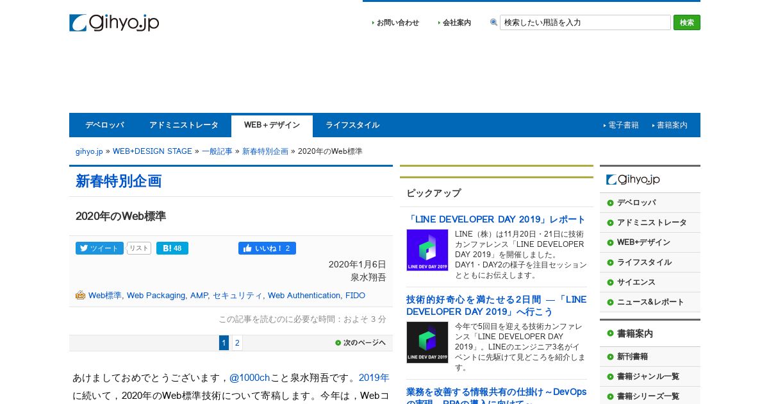The width and height of the screenshot is (769, 404).
Task: Go to gihyo.jp breadcrumb link
Action: 89,151
